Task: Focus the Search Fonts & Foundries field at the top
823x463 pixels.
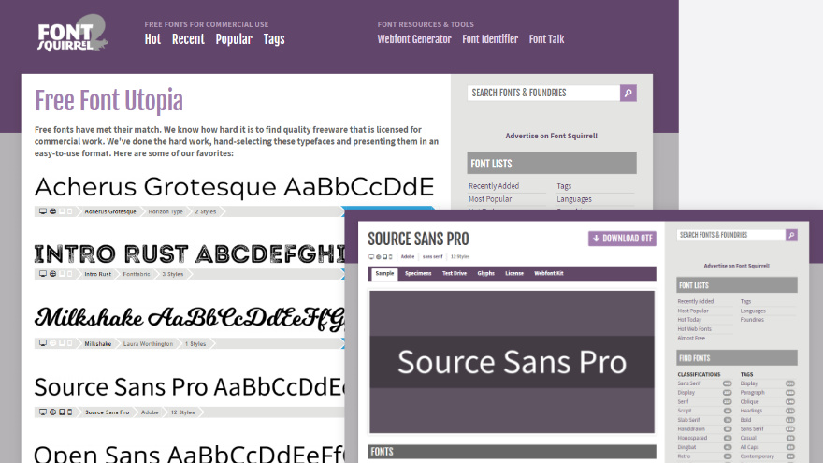Action: click(x=542, y=93)
